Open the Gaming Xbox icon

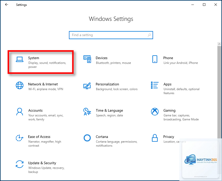(x=155, y=111)
